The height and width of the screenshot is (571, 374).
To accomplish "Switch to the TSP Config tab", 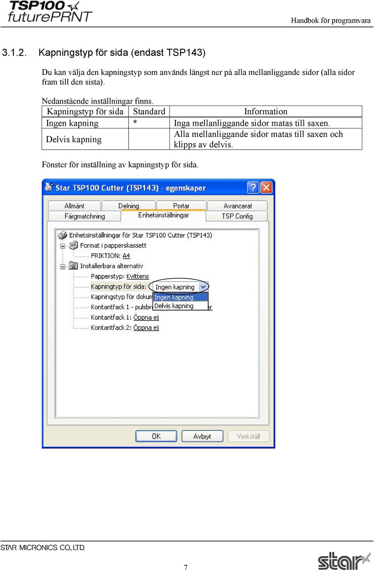I will [237, 216].
